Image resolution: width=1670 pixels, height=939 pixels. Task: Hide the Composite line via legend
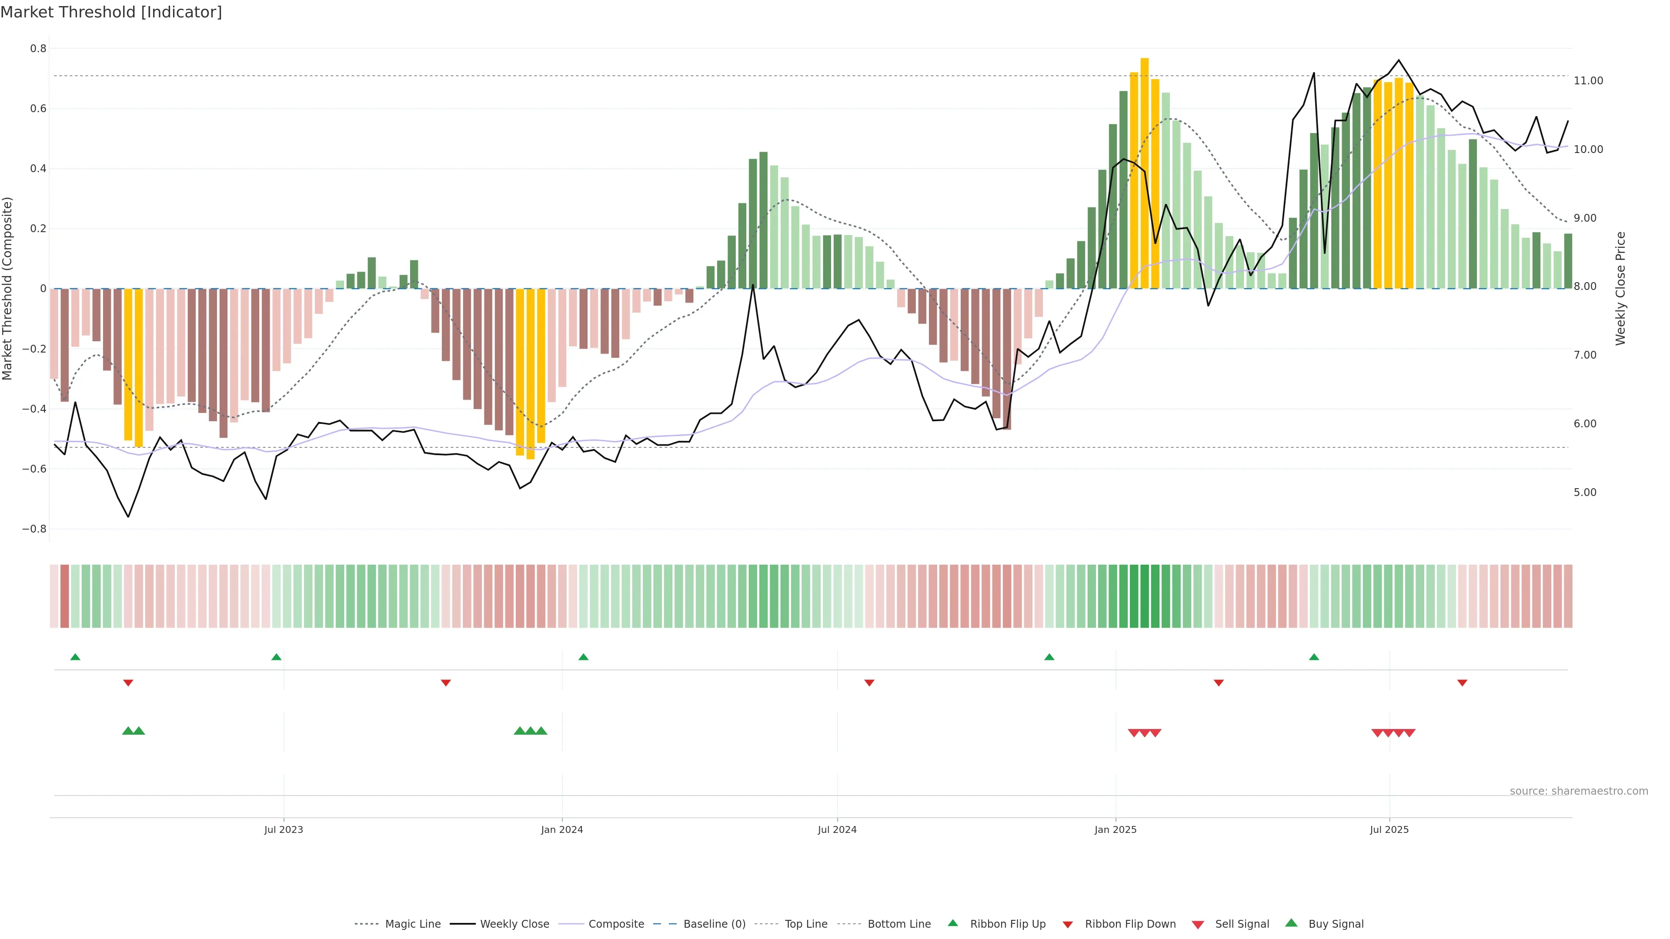tap(616, 924)
